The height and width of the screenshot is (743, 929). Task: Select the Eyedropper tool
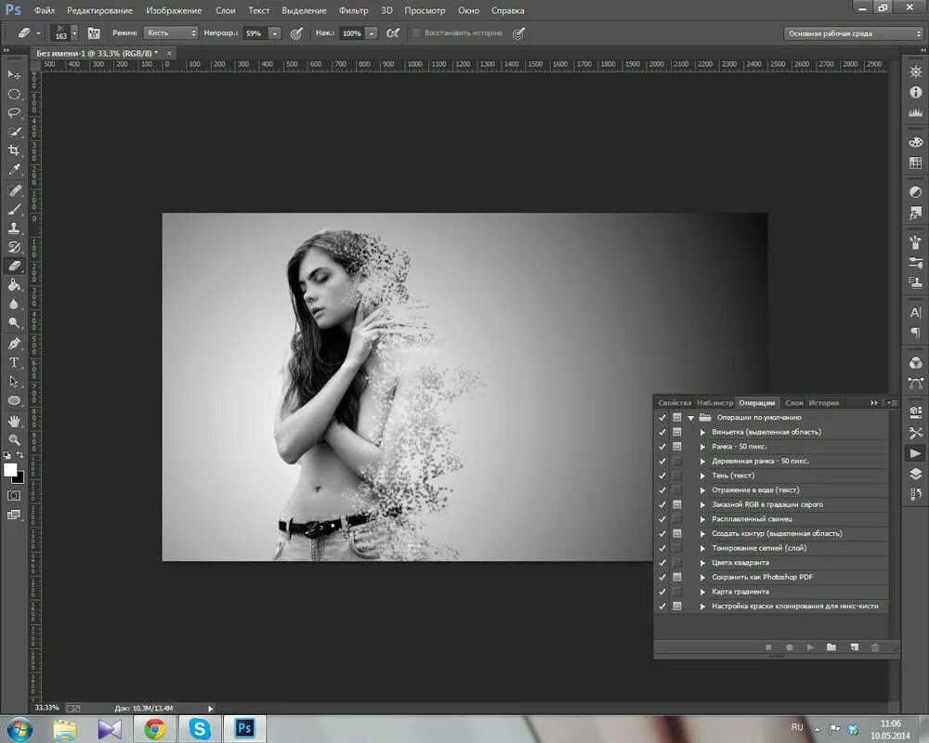coord(14,169)
